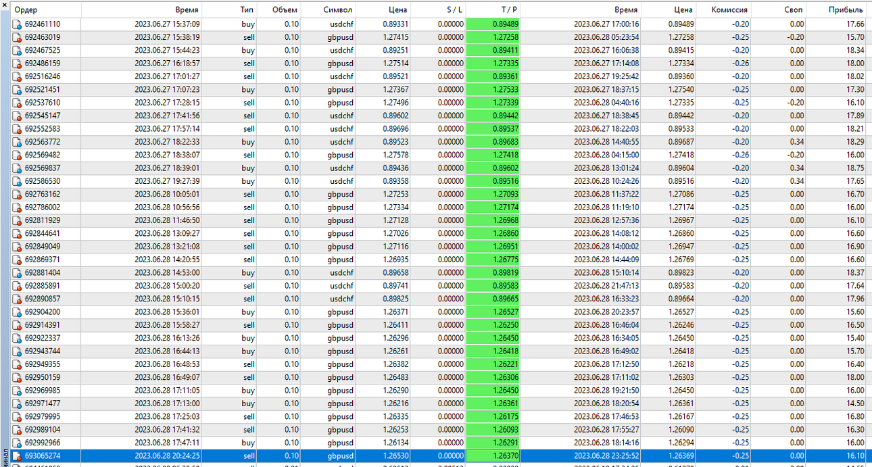Click the order icon for 692537610

17,103
